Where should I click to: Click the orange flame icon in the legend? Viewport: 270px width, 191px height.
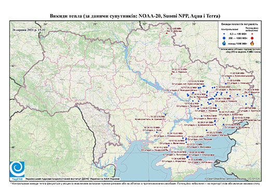tap(252, 43)
